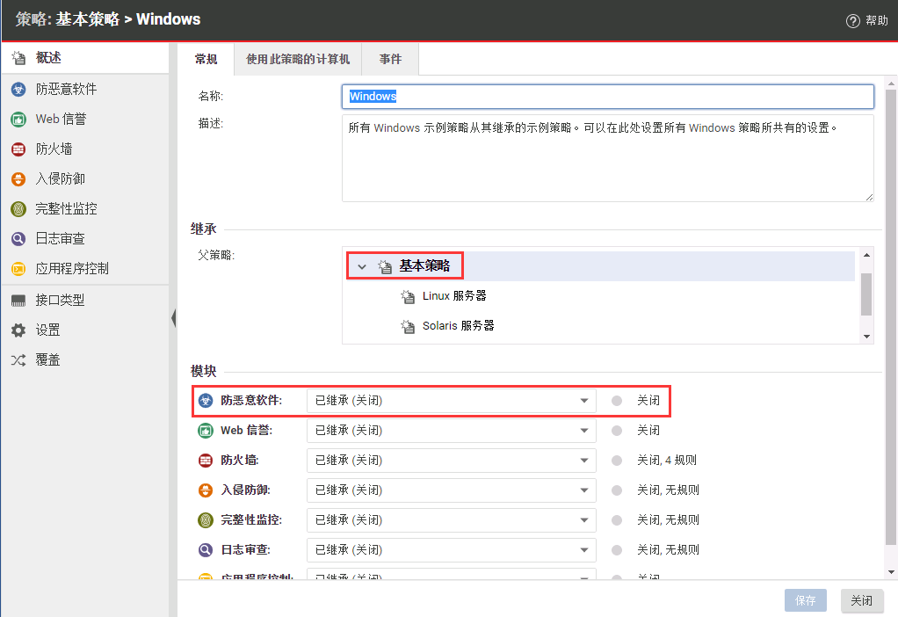Screen dimensions: 898x617
Task: Open 设置 via the gear icon
Action: pos(18,330)
